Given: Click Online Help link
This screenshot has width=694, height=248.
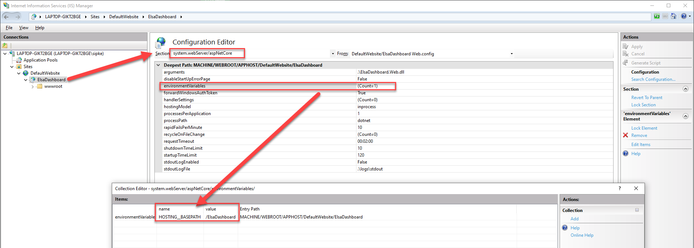Looking at the screenshot, I should pyautogui.click(x=582, y=235).
